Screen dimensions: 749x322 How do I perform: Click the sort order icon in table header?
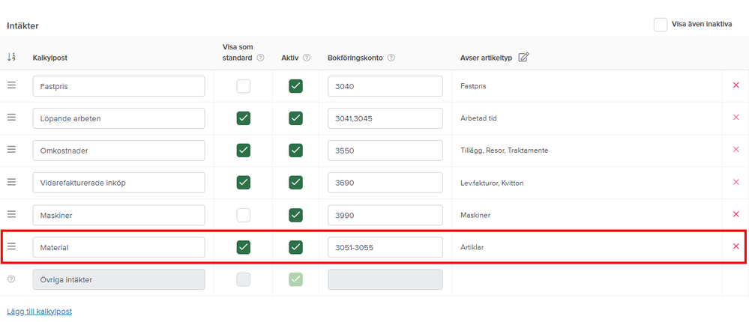pyautogui.click(x=11, y=57)
